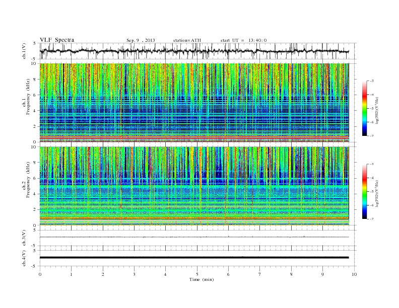Image resolution: width=399 pixels, height=308 pixels.
Task: Click the "ch.3(V)" axis label
Action: [x=24, y=239]
